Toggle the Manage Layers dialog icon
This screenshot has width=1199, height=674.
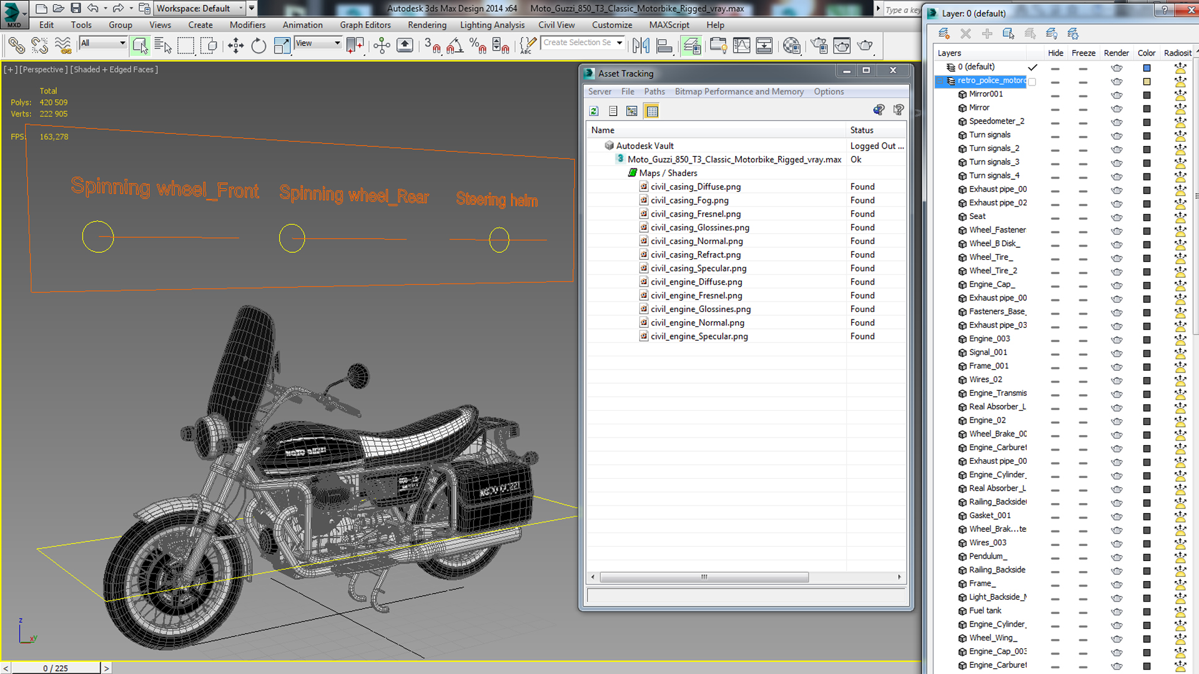691,45
